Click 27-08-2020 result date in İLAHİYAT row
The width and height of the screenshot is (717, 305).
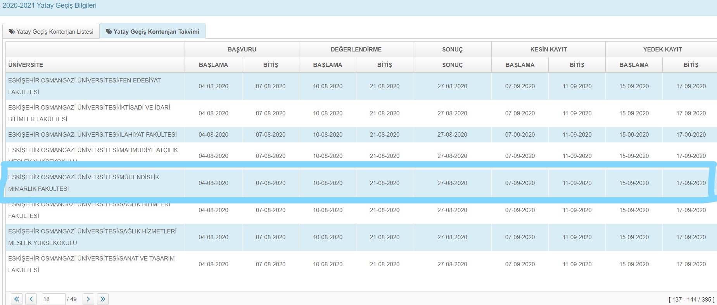pyautogui.click(x=452, y=135)
